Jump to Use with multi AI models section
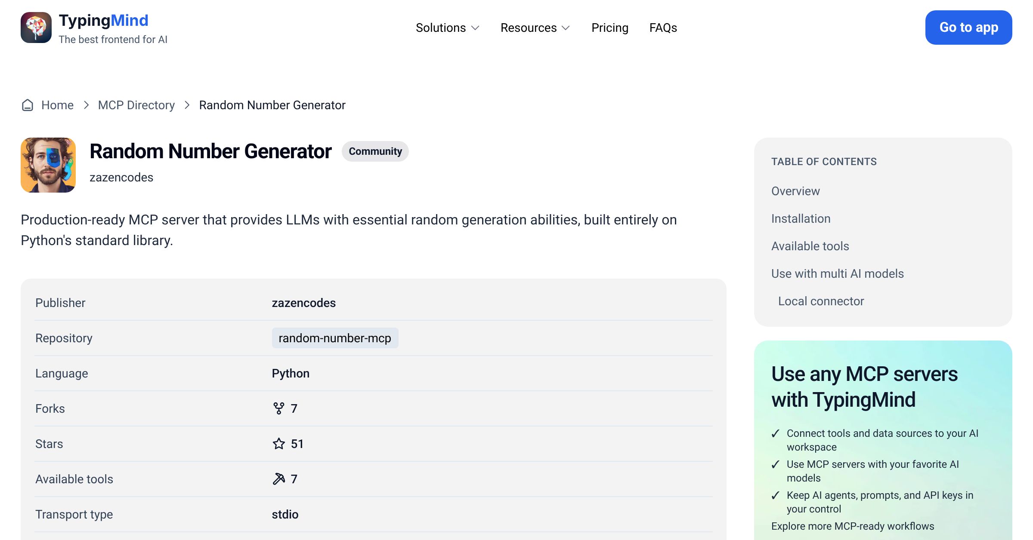Image resolution: width=1033 pixels, height=540 pixels. point(838,273)
